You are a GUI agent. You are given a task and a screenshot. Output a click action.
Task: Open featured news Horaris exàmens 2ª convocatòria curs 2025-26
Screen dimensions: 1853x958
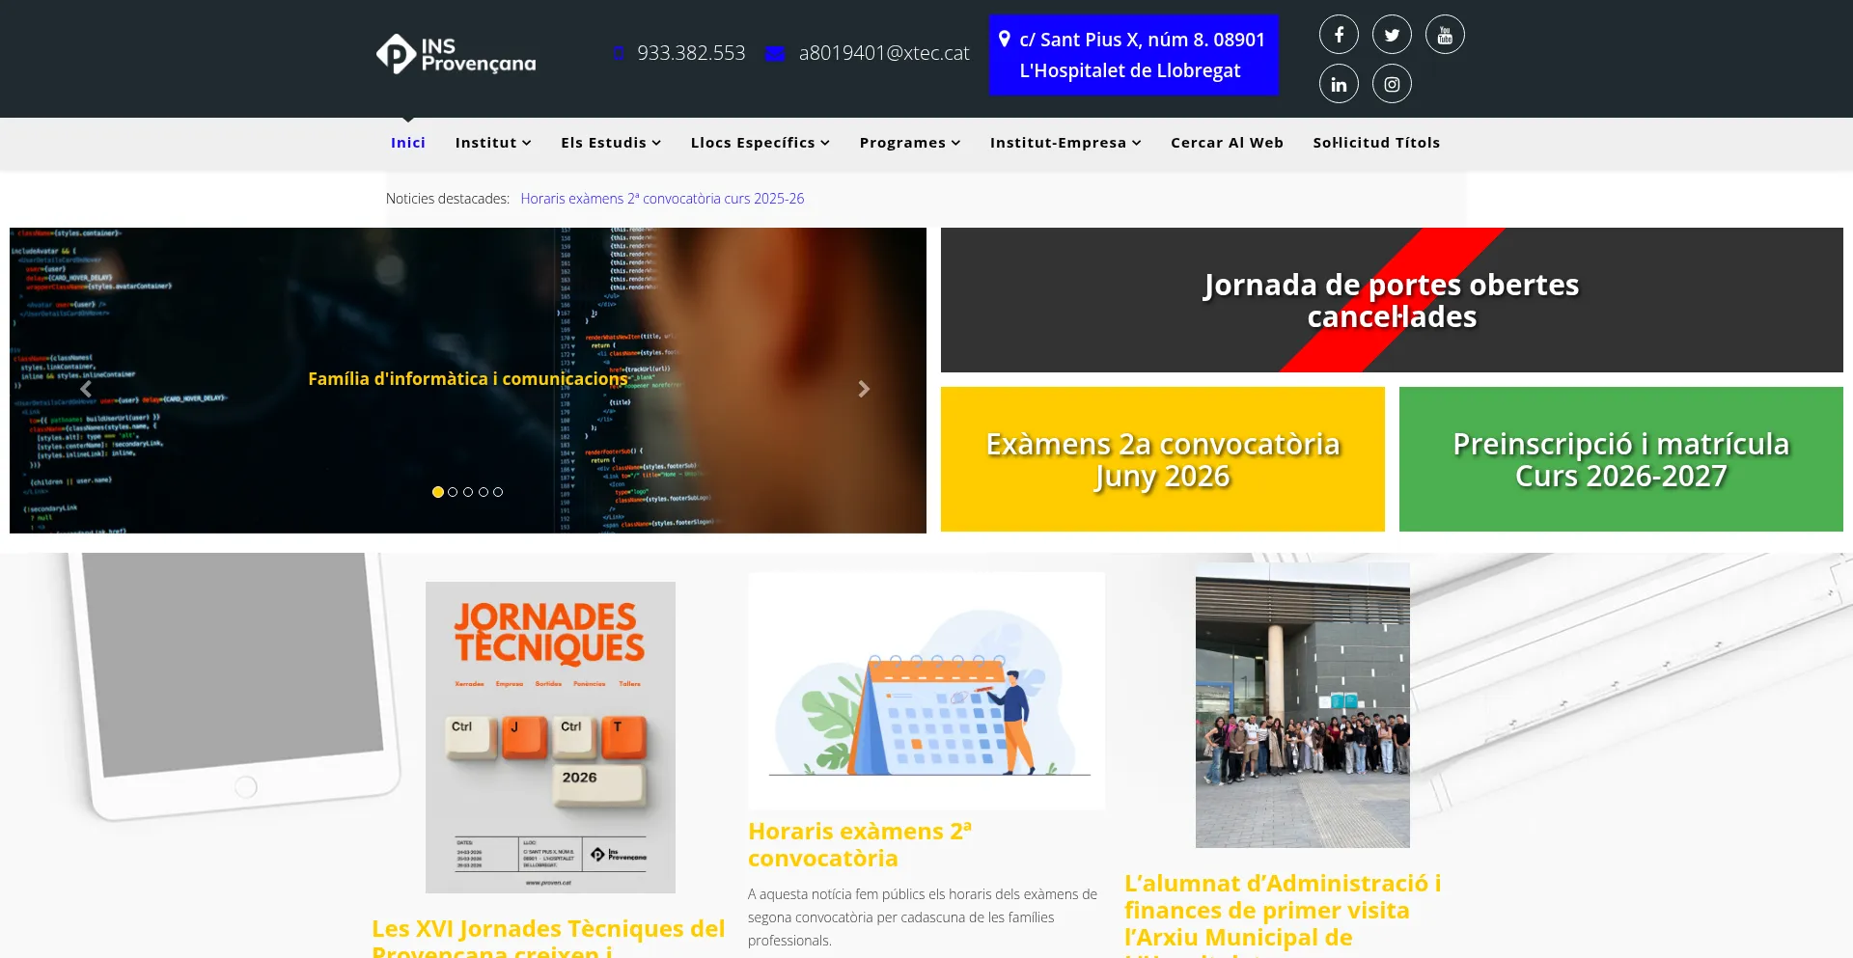(662, 199)
